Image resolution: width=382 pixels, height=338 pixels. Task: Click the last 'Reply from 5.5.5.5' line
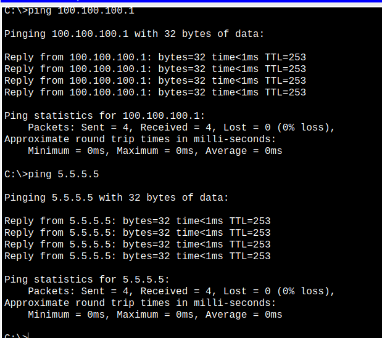pyautogui.click(x=138, y=256)
